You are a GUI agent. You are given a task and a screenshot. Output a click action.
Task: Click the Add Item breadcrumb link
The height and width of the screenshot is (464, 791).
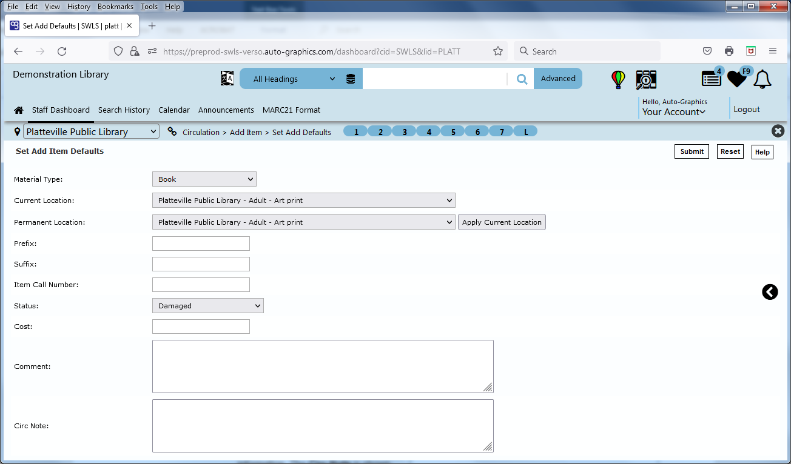click(246, 132)
